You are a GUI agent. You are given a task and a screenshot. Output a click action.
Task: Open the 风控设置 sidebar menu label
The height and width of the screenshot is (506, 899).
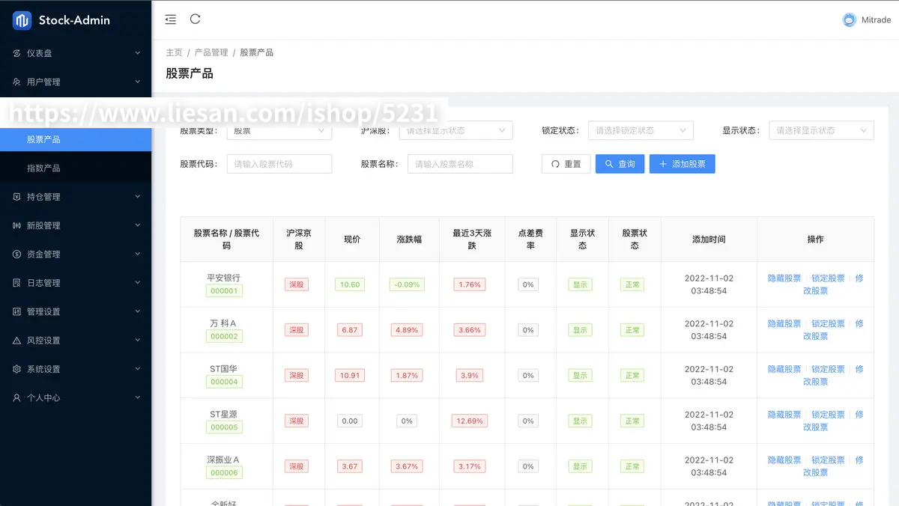coord(43,341)
